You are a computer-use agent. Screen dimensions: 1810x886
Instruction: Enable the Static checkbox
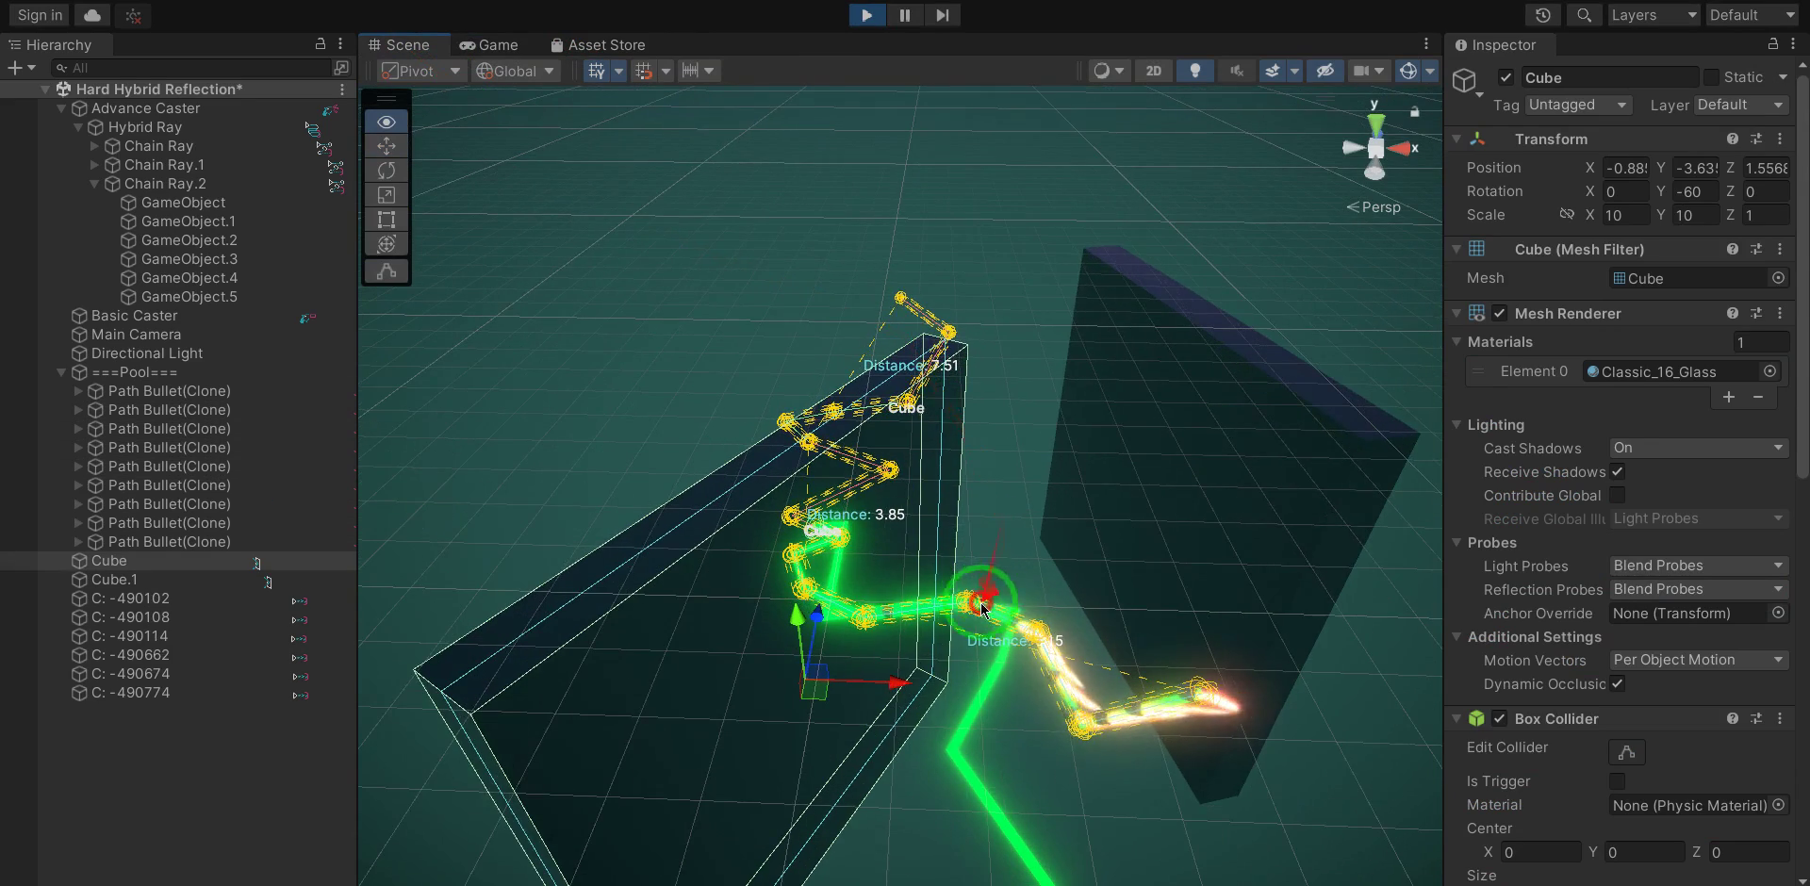(x=1711, y=77)
